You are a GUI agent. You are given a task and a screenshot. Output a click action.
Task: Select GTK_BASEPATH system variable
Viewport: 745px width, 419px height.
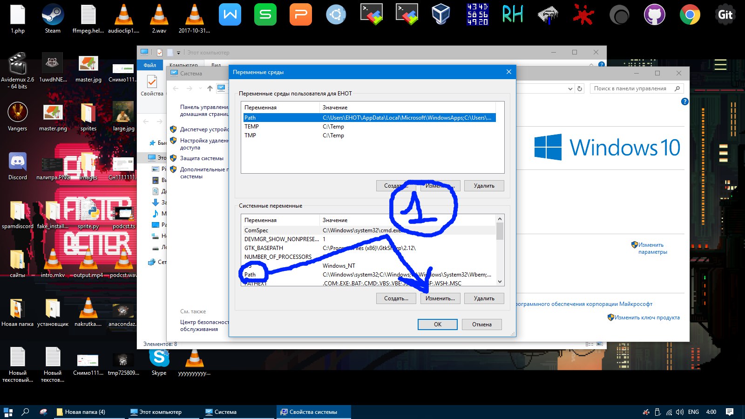[x=369, y=248]
